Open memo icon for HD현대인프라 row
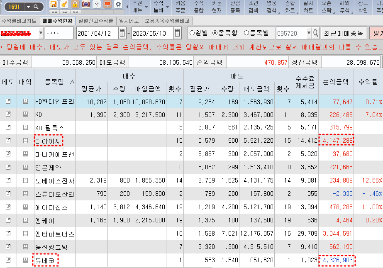 (8, 101)
